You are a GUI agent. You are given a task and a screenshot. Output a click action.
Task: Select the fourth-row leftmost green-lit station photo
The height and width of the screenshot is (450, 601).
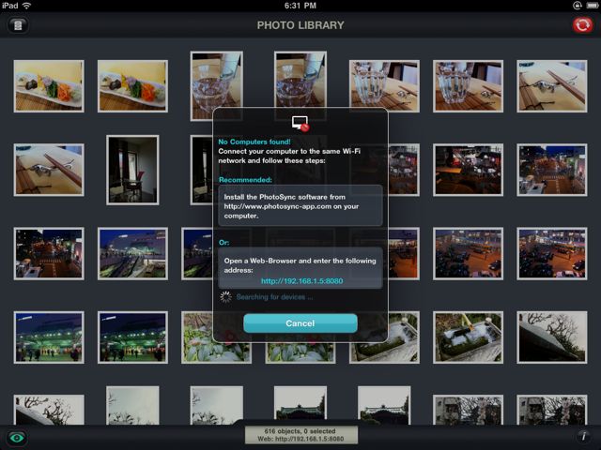click(x=49, y=337)
